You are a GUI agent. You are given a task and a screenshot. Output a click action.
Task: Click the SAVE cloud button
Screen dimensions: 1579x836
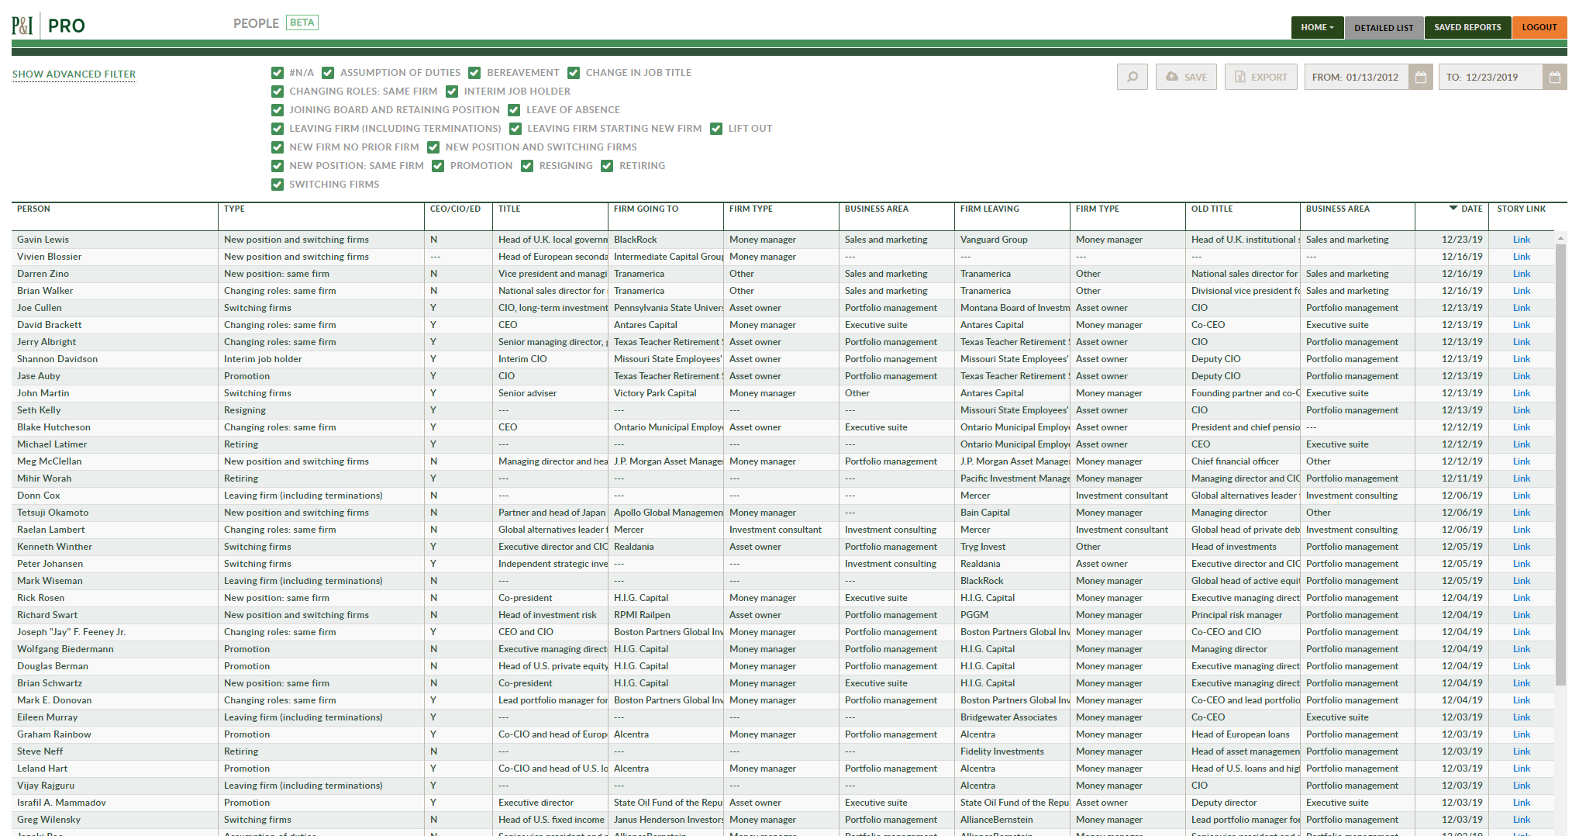pyautogui.click(x=1186, y=77)
